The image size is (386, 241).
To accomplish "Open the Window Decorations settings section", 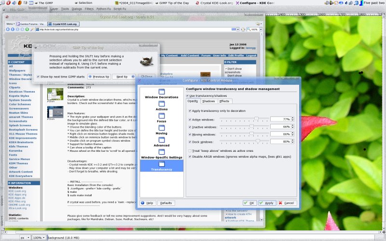I will [x=162, y=94].
